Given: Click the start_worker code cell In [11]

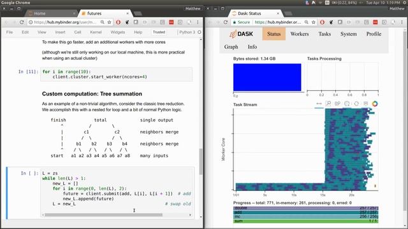Looking at the screenshot, I should pos(117,74).
